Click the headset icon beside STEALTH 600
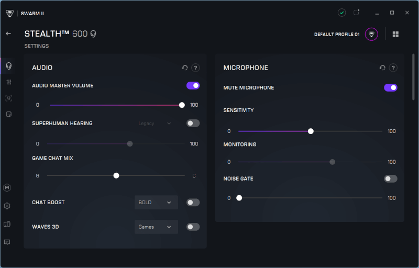Screen dimensions: 419x268 (x=93, y=34)
